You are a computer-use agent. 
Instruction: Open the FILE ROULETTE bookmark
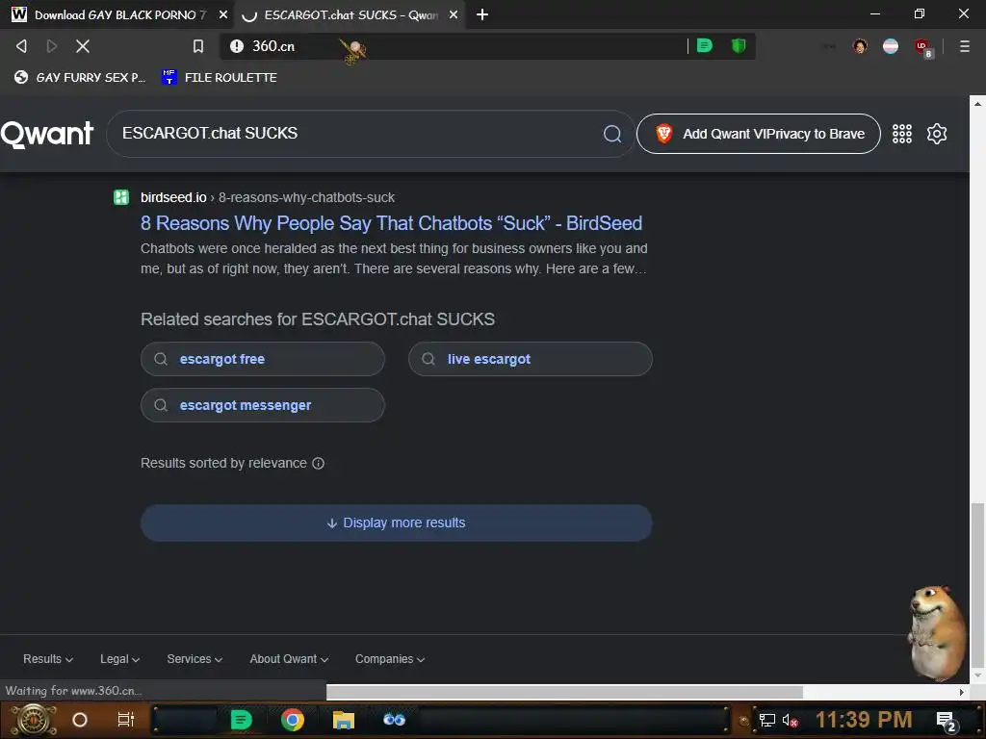click(x=219, y=77)
